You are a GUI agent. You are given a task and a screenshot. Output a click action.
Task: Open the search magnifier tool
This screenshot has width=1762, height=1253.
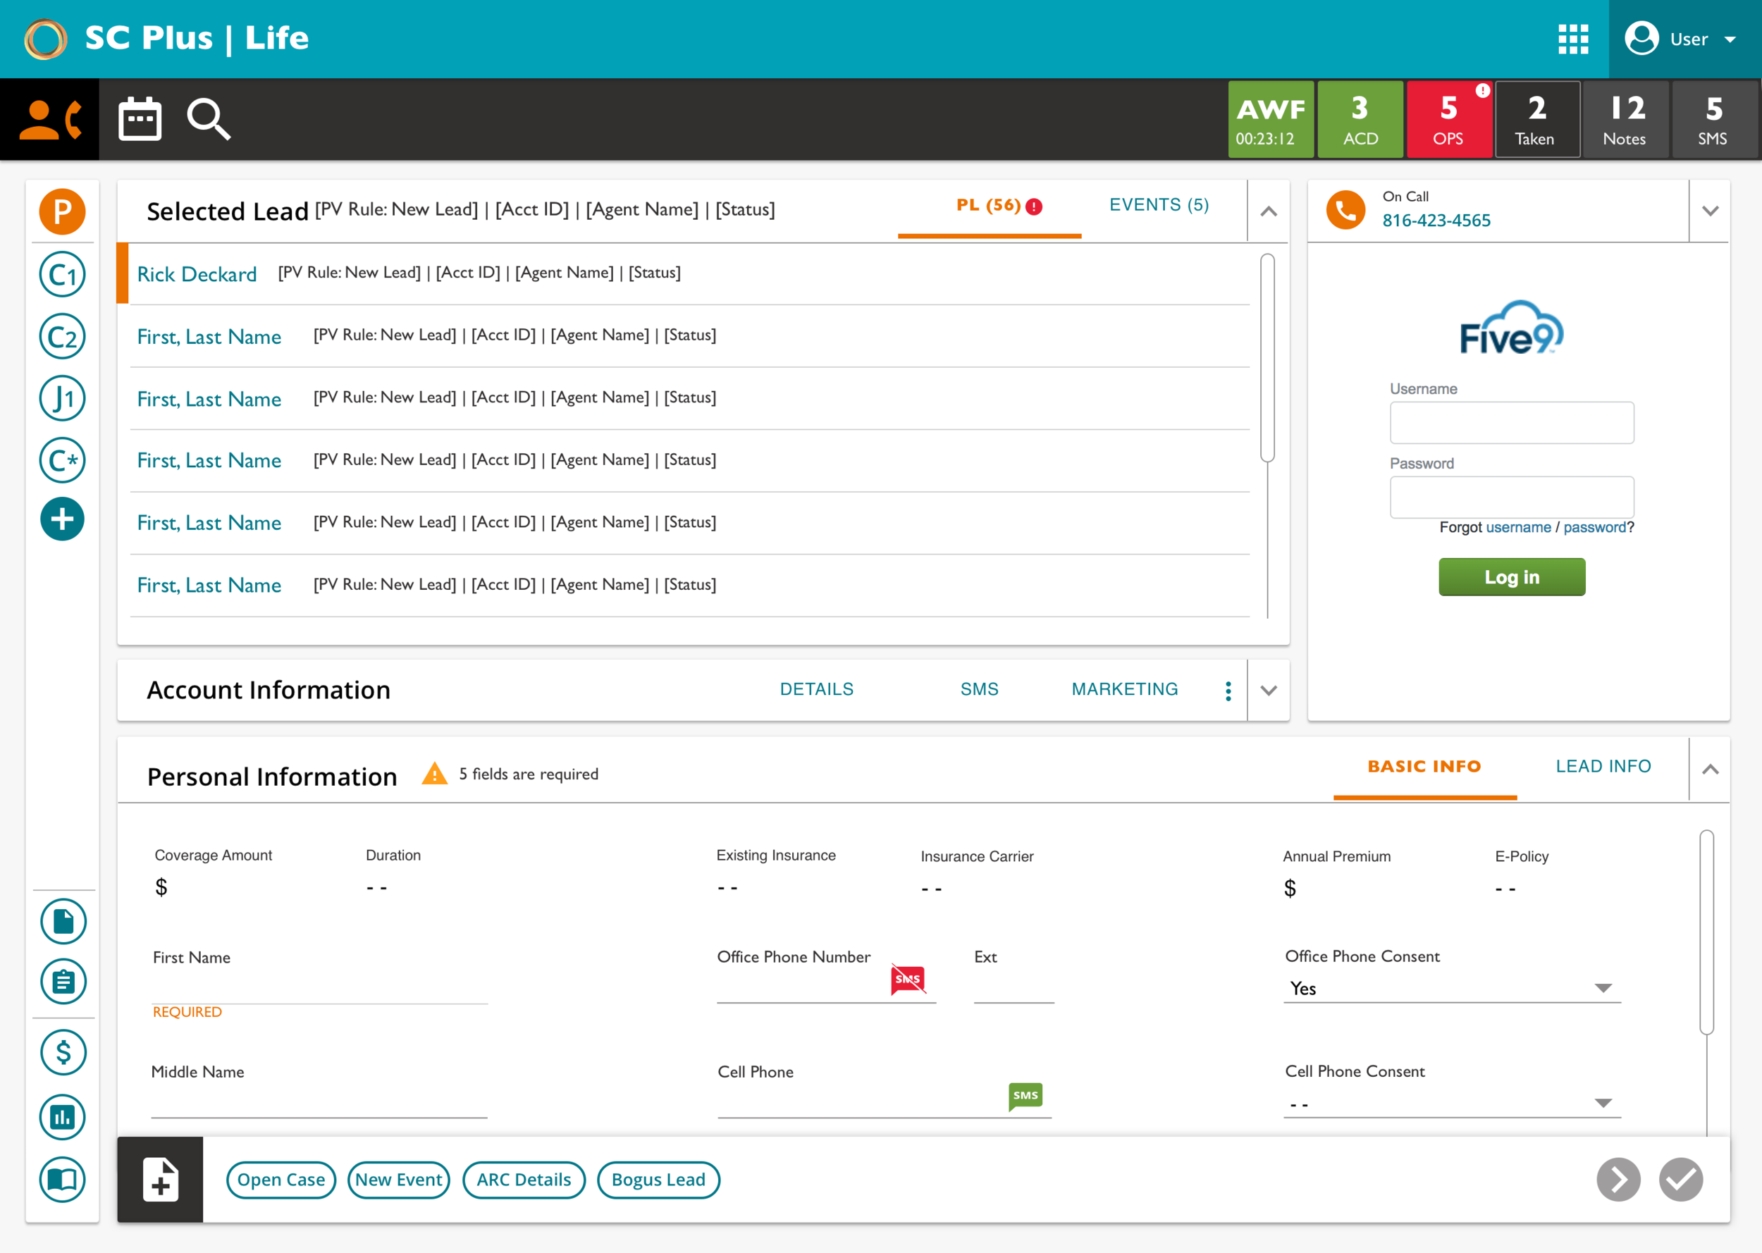pyautogui.click(x=209, y=120)
